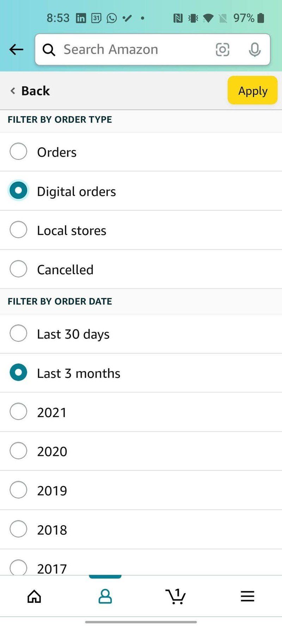Select Local stores order type

click(18, 230)
